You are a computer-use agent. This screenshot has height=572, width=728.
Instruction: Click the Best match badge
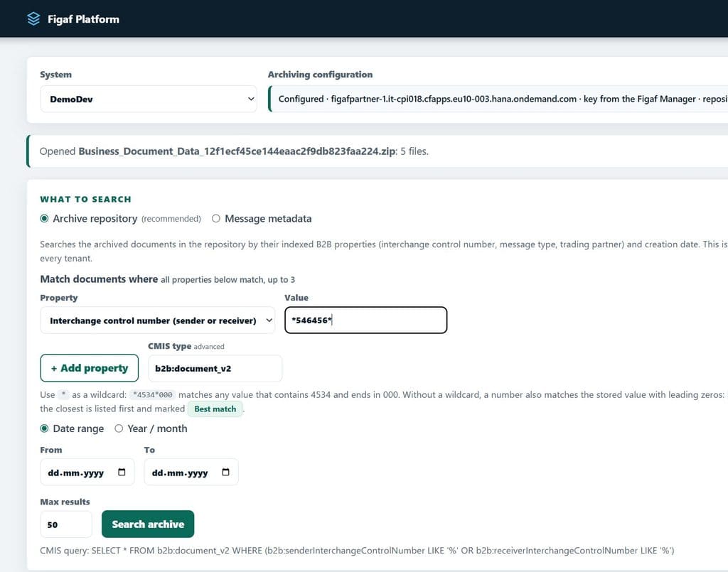[x=215, y=409]
